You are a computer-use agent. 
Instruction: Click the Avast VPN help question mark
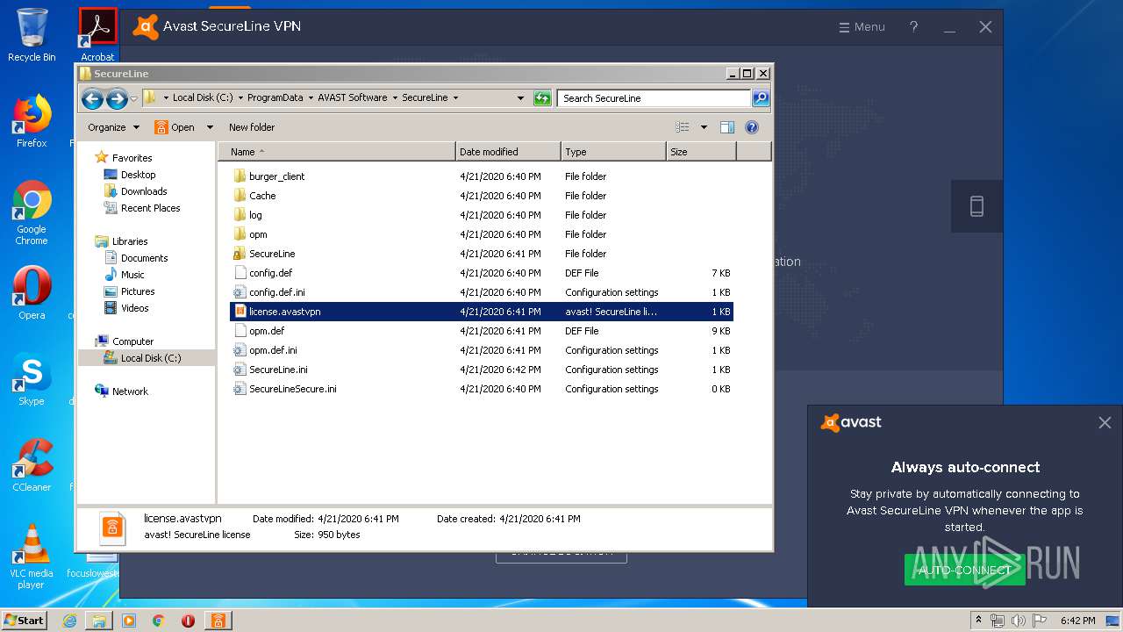tap(913, 27)
